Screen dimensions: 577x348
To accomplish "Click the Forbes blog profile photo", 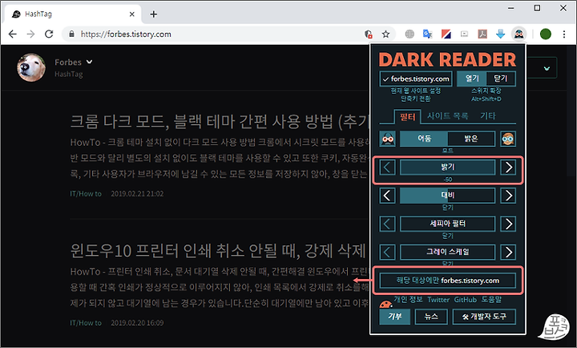I will 31,68.
